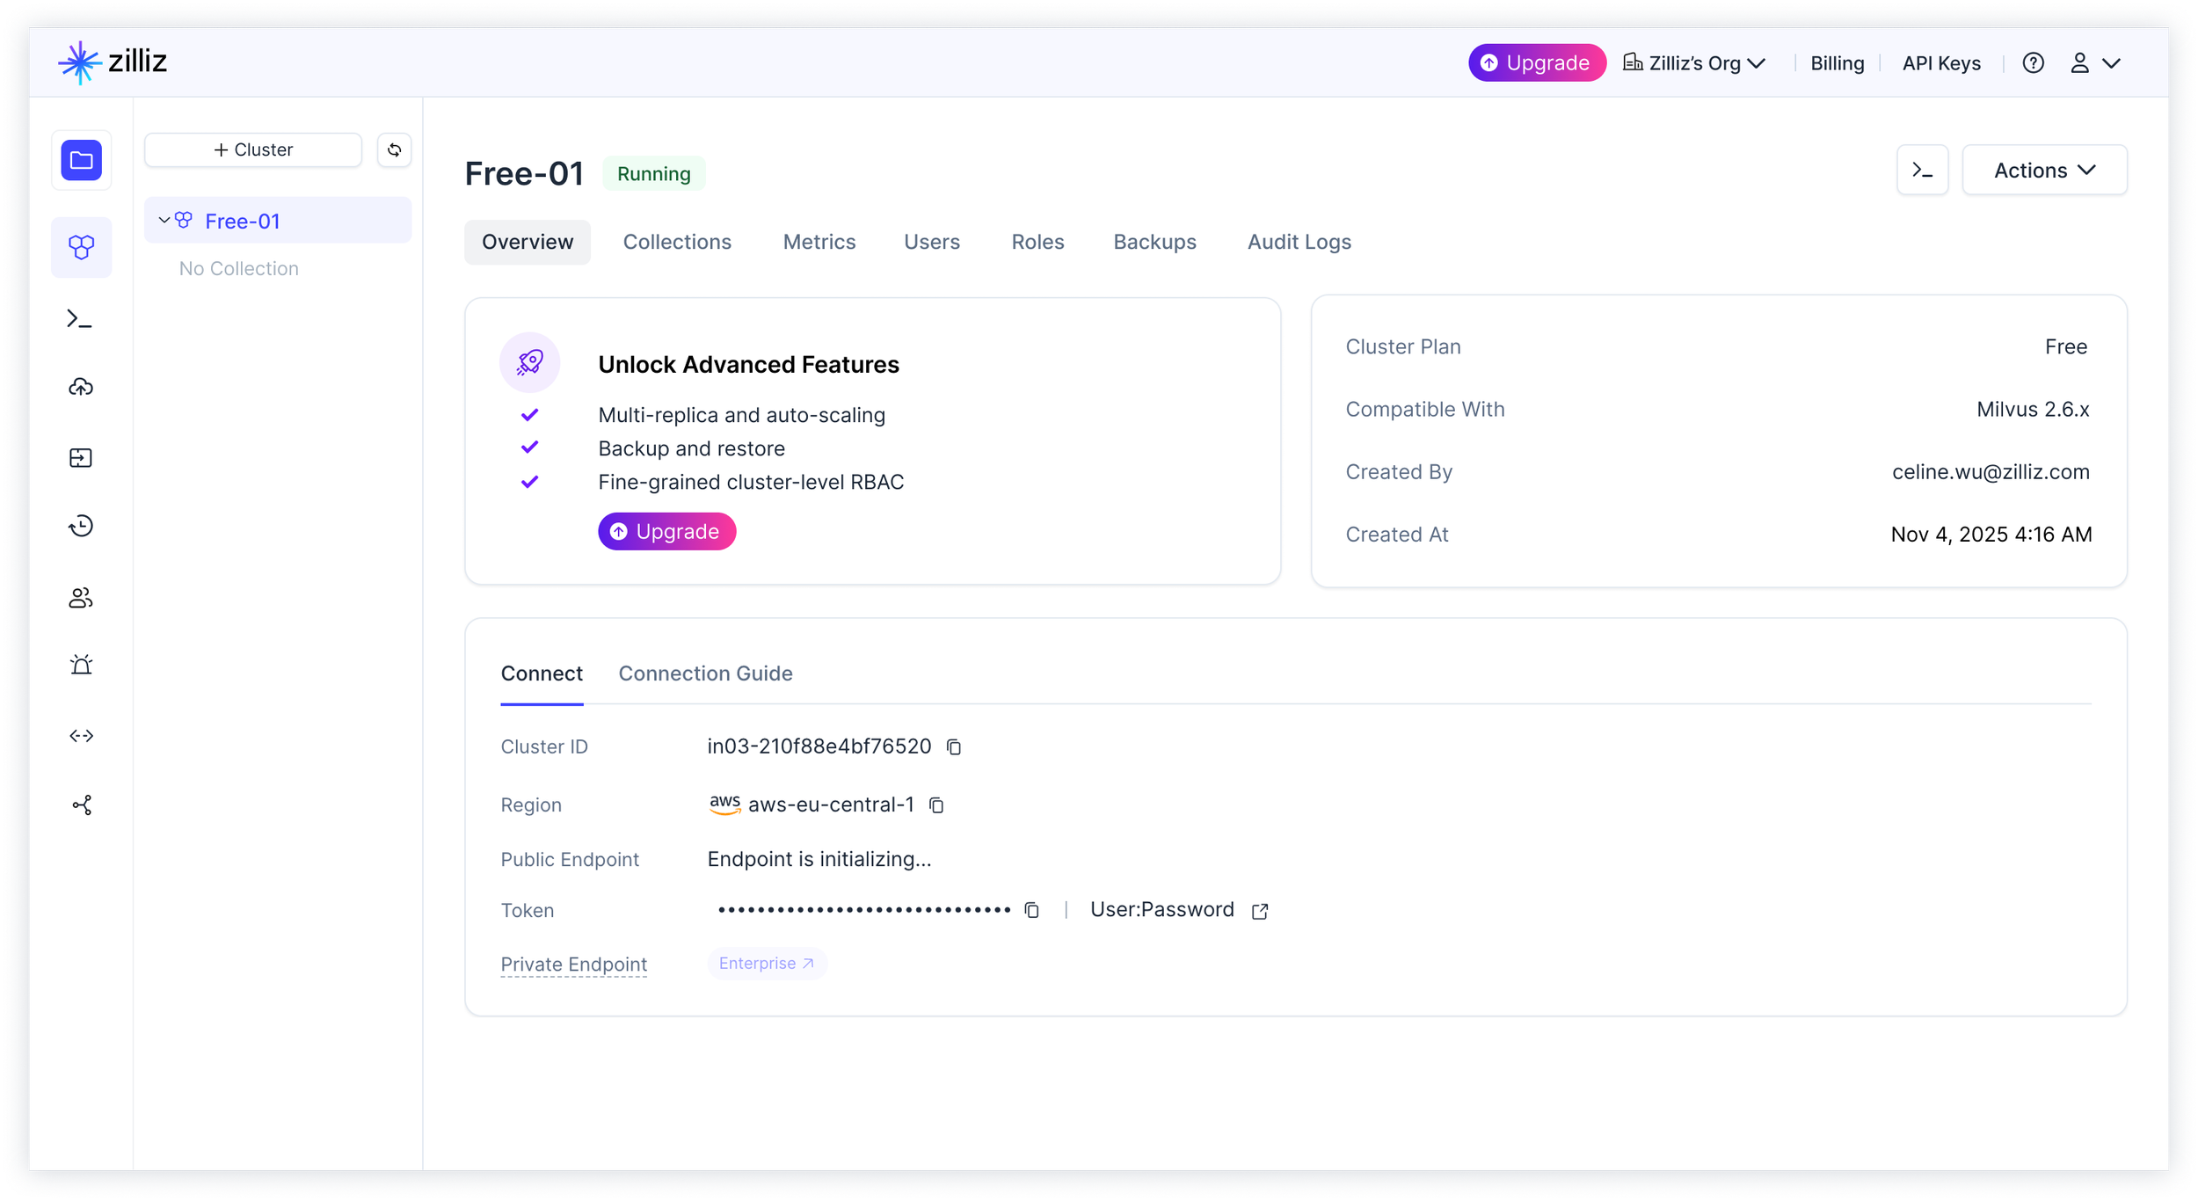Copy the token to clipboard
Image resolution: width=2198 pixels, height=1201 pixels.
coord(1032,910)
